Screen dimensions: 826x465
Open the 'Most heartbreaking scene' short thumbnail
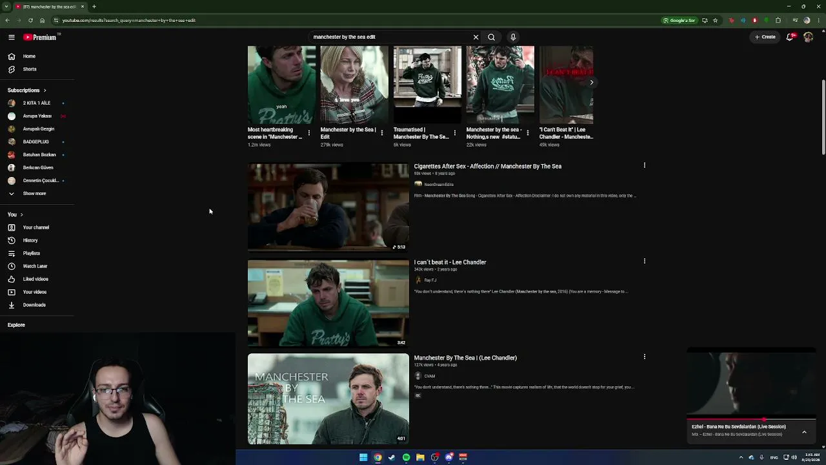[x=282, y=85]
